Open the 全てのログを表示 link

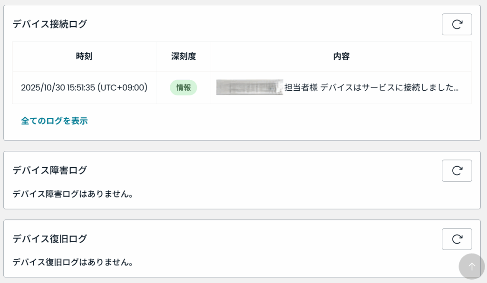click(x=54, y=121)
